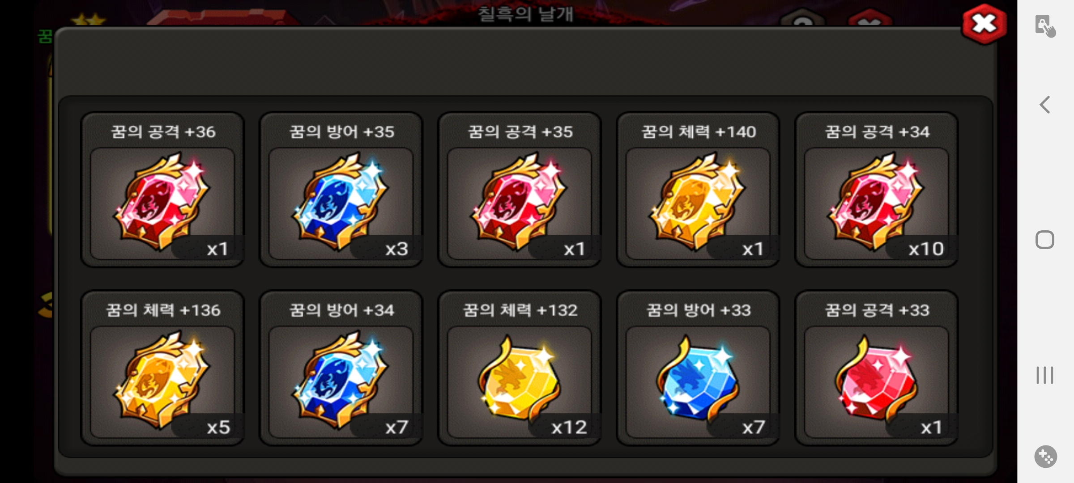
Task: Close the gem list popup with red X
Action: (x=984, y=24)
